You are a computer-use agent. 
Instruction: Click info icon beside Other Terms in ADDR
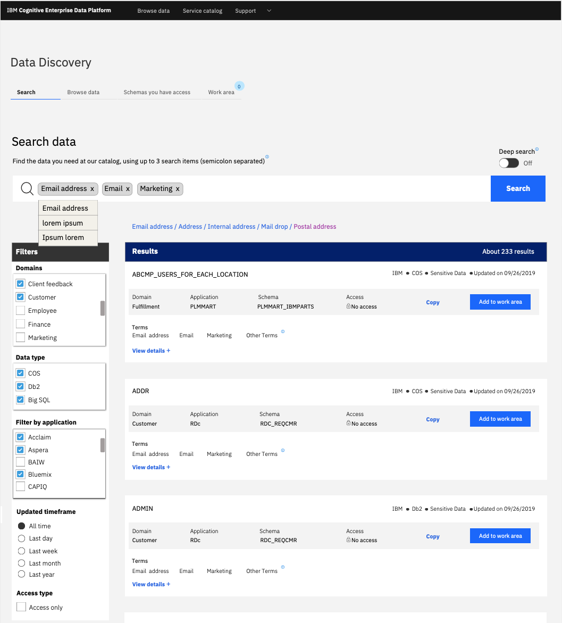[x=282, y=451]
